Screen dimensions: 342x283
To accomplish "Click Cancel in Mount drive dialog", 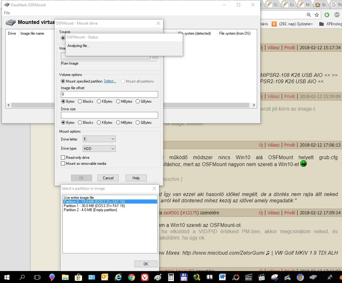I will (x=108, y=178).
